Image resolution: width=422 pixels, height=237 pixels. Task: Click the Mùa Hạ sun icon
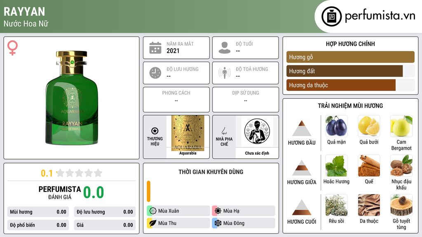pos(218,211)
